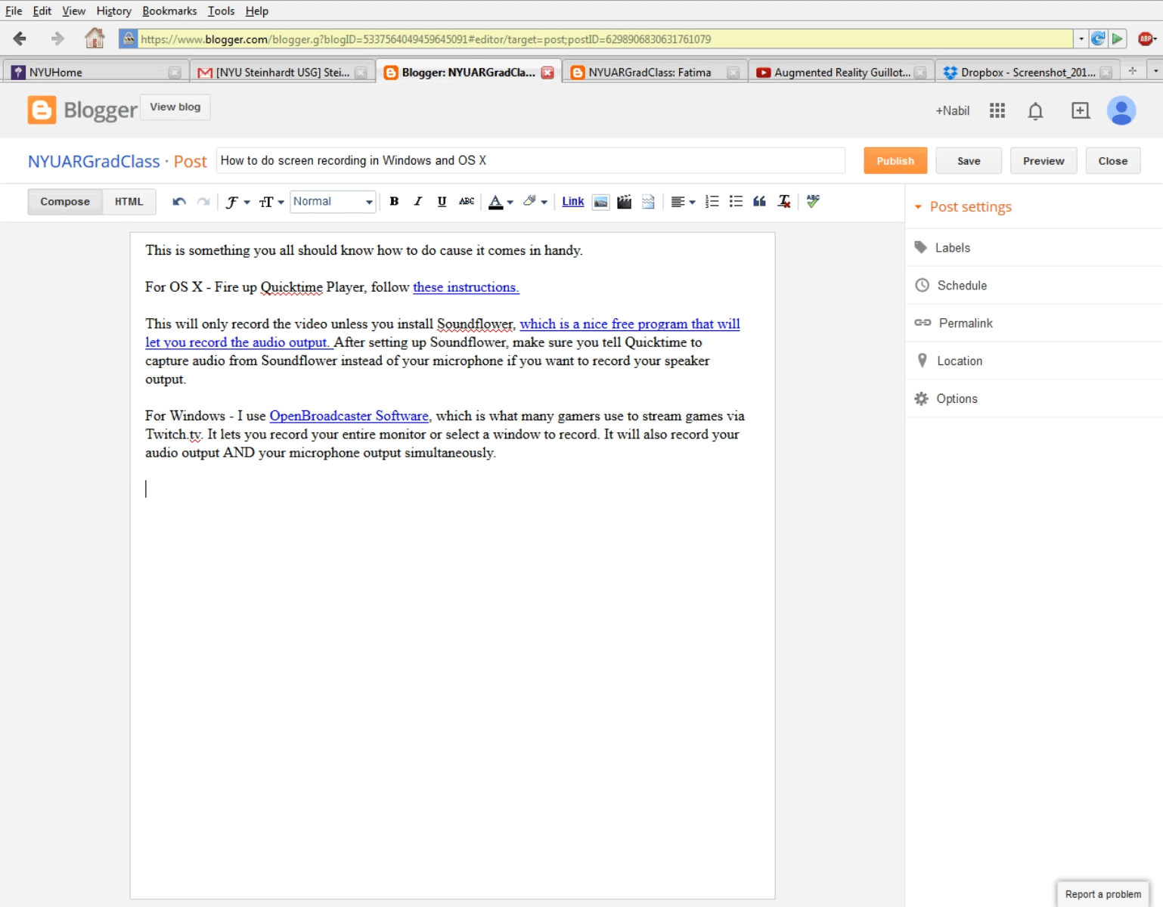Collapse the Post settings section
The height and width of the screenshot is (907, 1163).
click(918, 206)
